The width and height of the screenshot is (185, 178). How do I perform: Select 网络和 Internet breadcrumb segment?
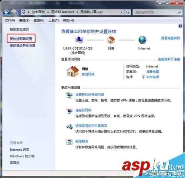coord(63,12)
